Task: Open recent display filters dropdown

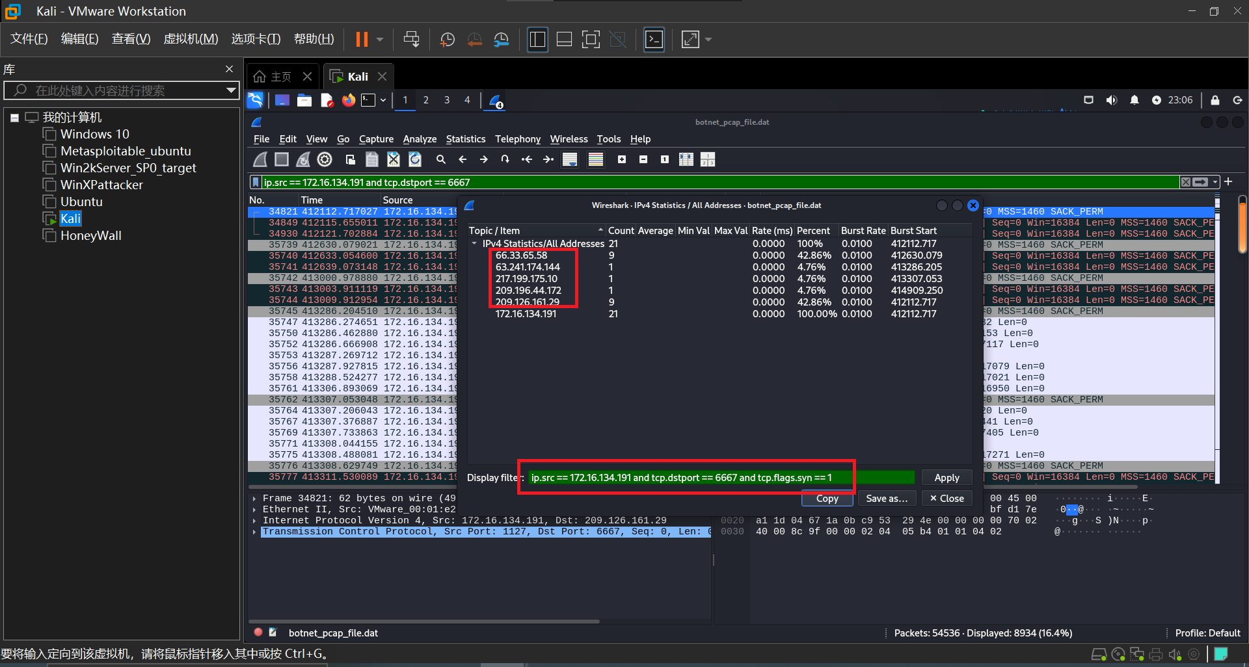Action: point(1215,182)
